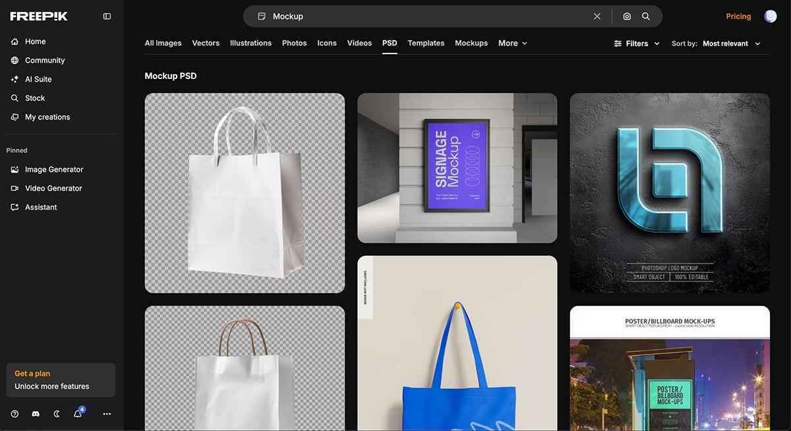Expand the More categories dropdown
This screenshot has height=431, width=791.
pos(512,43)
